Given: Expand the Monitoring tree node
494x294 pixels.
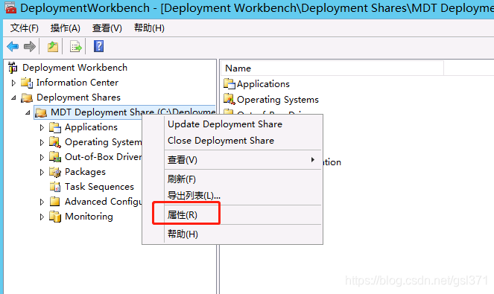Looking at the screenshot, I should [42, 217].
